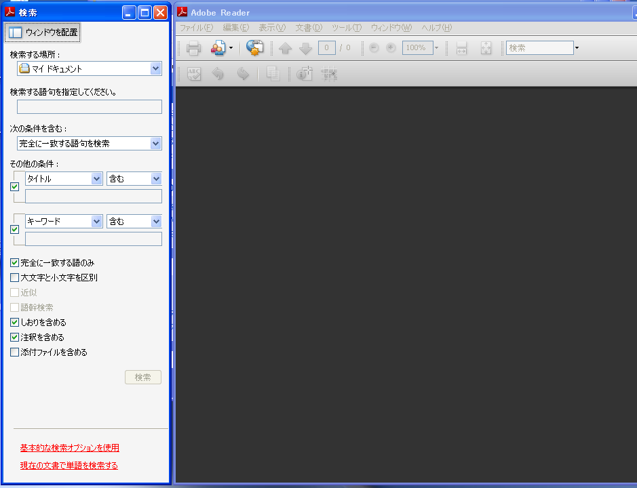Click the redo arrow icon

click(x=243, y=74)
